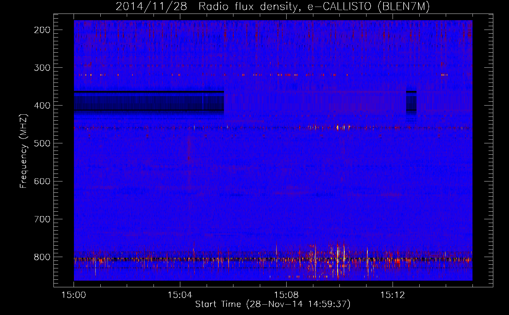Click the 800 frequency tick label
The height and width of the screenshot is (315, 509).
pyautogui.click(x=42, y=257)
